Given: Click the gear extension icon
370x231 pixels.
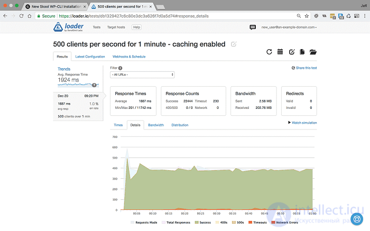Looking at the screenshot, I should point(316,16).
